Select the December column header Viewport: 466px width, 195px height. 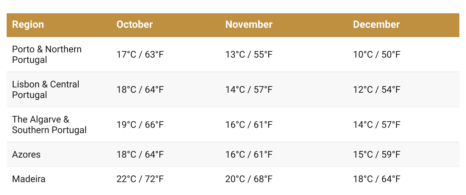click(x=376, y=25)
